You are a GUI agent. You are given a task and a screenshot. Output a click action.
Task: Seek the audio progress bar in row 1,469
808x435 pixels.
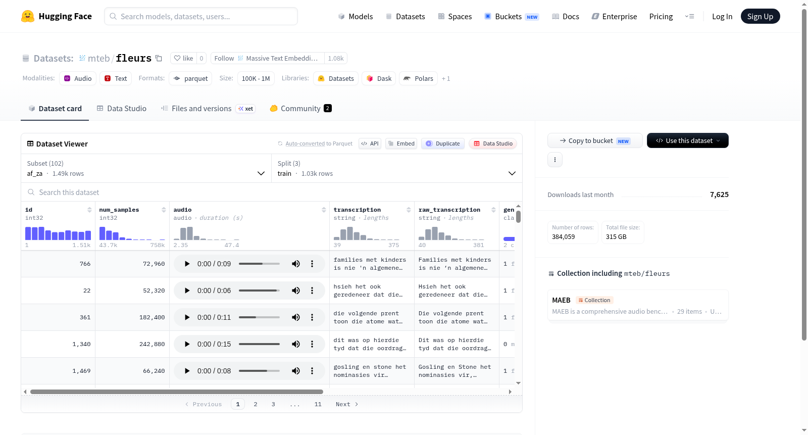[259, 371]
